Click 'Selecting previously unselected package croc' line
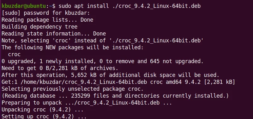 pyautogui.click(x=72, y=89)
